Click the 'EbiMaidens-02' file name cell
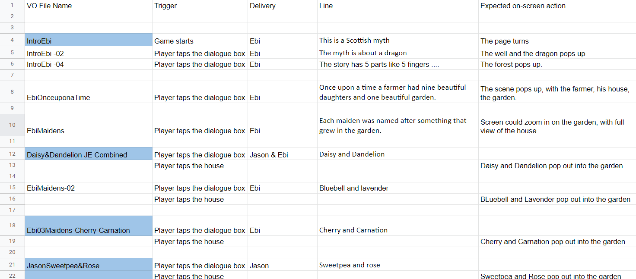This screenshot has height=279, width=636. pyautogui.click(x=89, y=188)
